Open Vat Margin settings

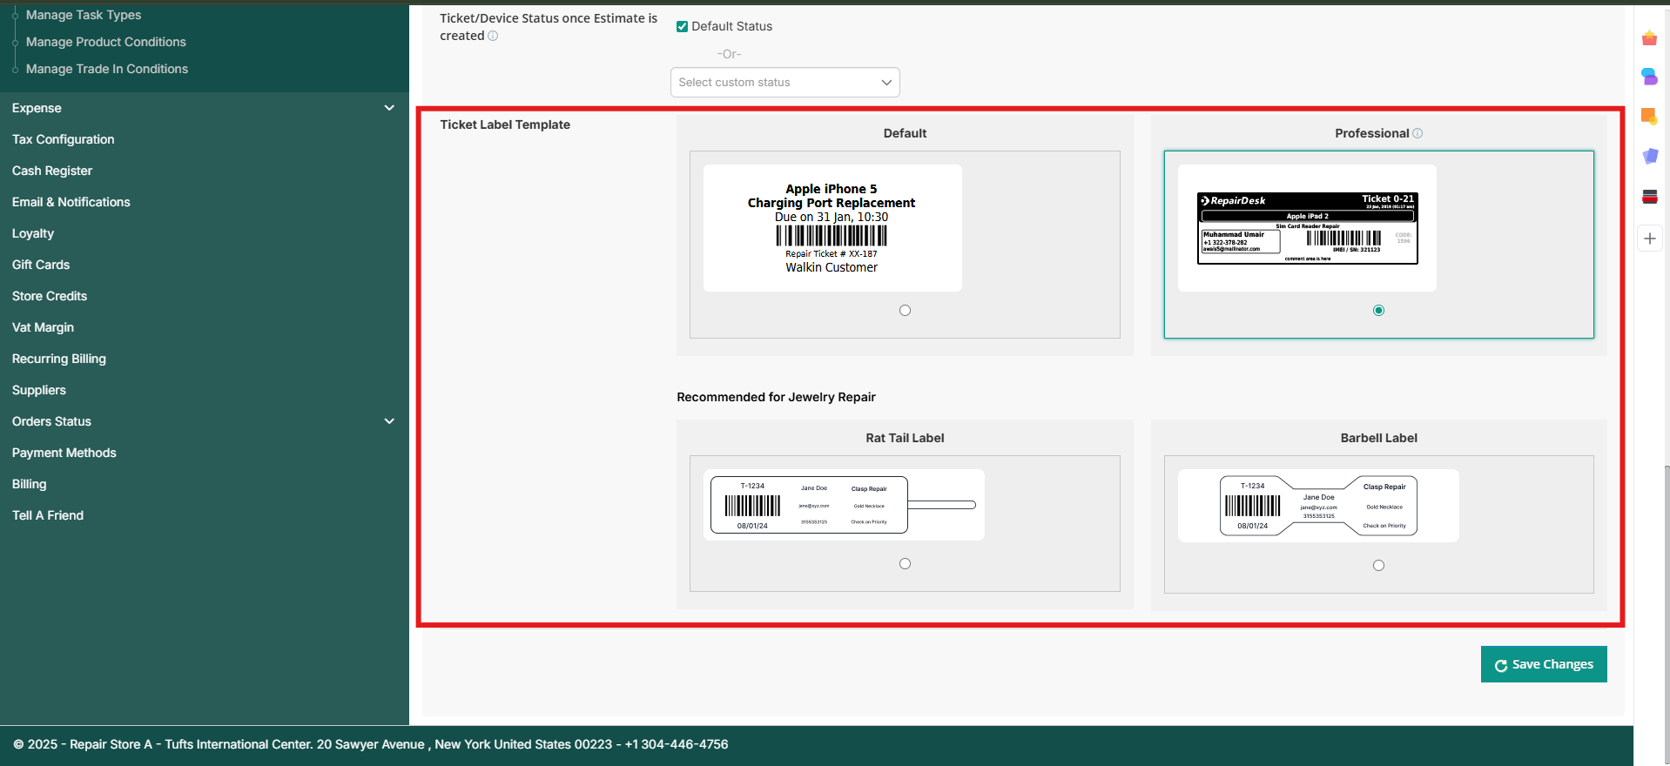pyautogui.click(x=43, y=327)
